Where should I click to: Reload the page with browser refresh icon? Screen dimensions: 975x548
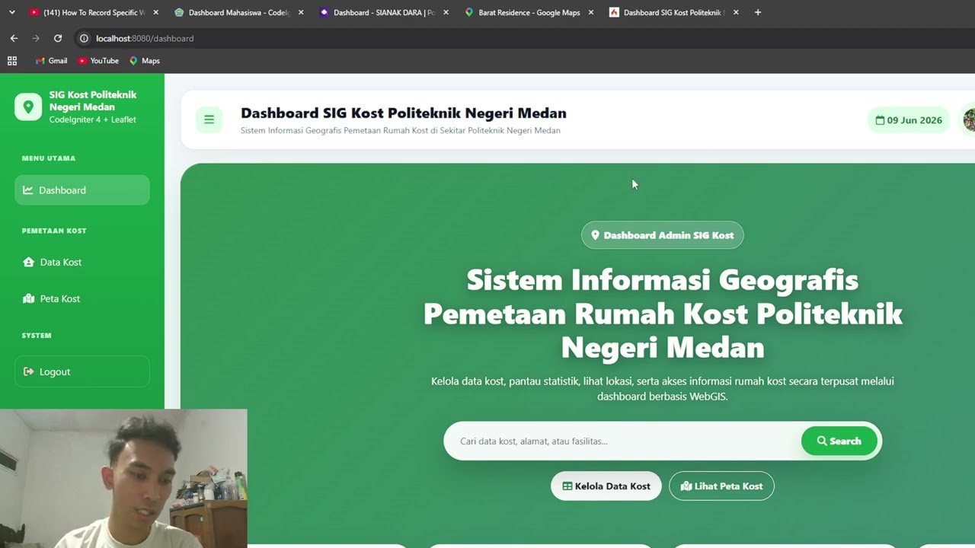(58, 38)
